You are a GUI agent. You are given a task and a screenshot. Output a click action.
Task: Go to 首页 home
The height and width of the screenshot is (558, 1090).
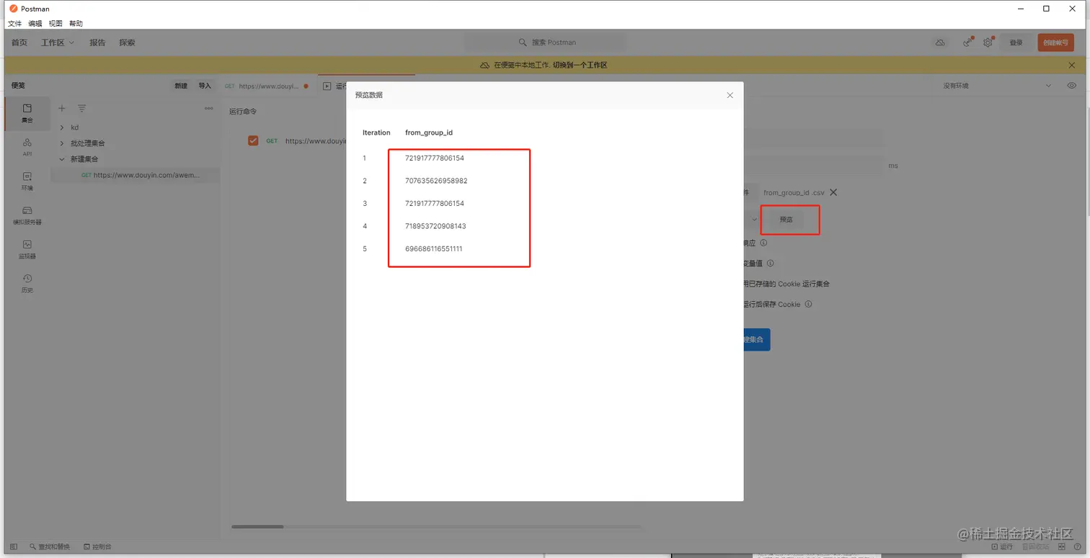(19, 42)
